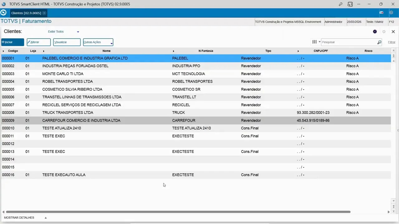Open the column layout selector icon

[x=315, y=42]
